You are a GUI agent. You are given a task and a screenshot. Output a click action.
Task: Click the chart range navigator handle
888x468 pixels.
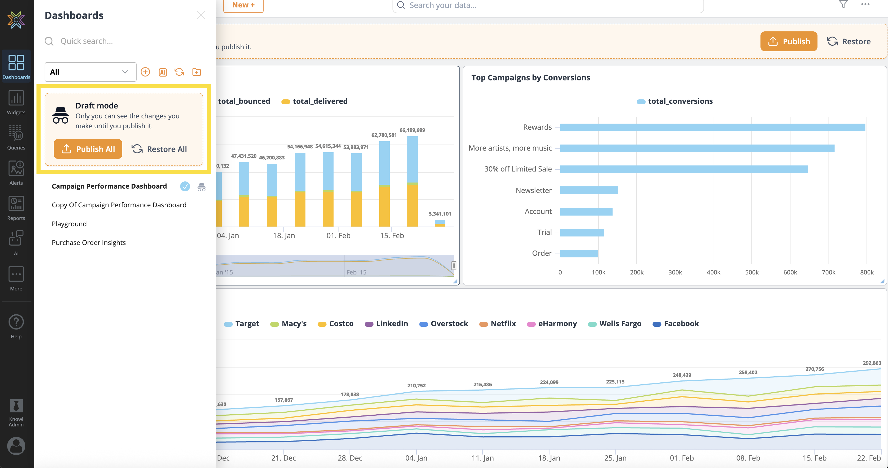pyautogui.click(x=454, y=265)
